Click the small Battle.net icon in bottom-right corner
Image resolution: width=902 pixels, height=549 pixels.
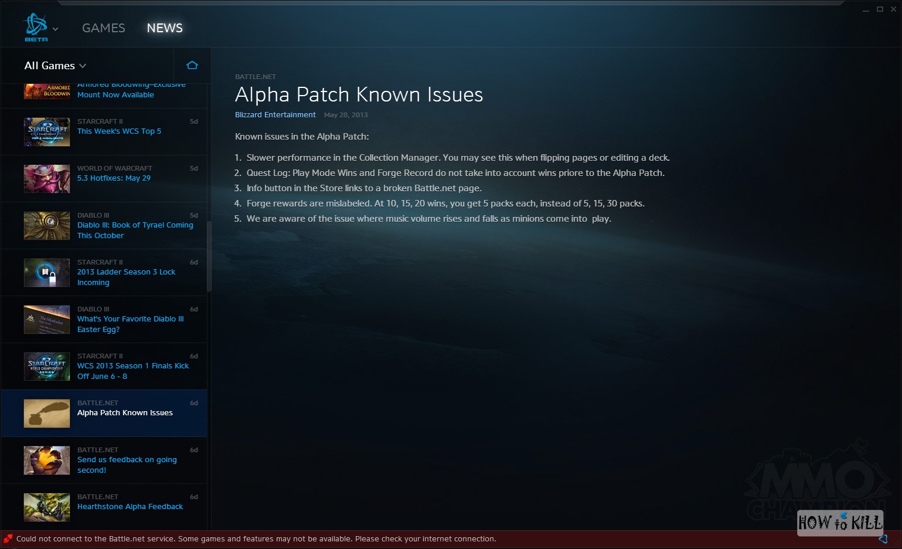pos(883,538)
